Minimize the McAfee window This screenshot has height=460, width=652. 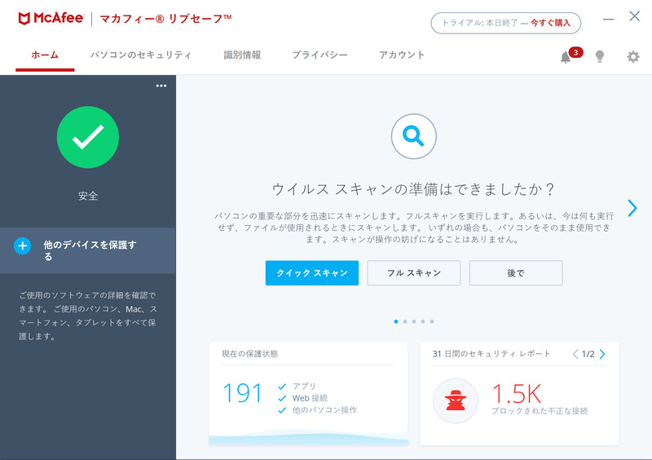[608, 19]
